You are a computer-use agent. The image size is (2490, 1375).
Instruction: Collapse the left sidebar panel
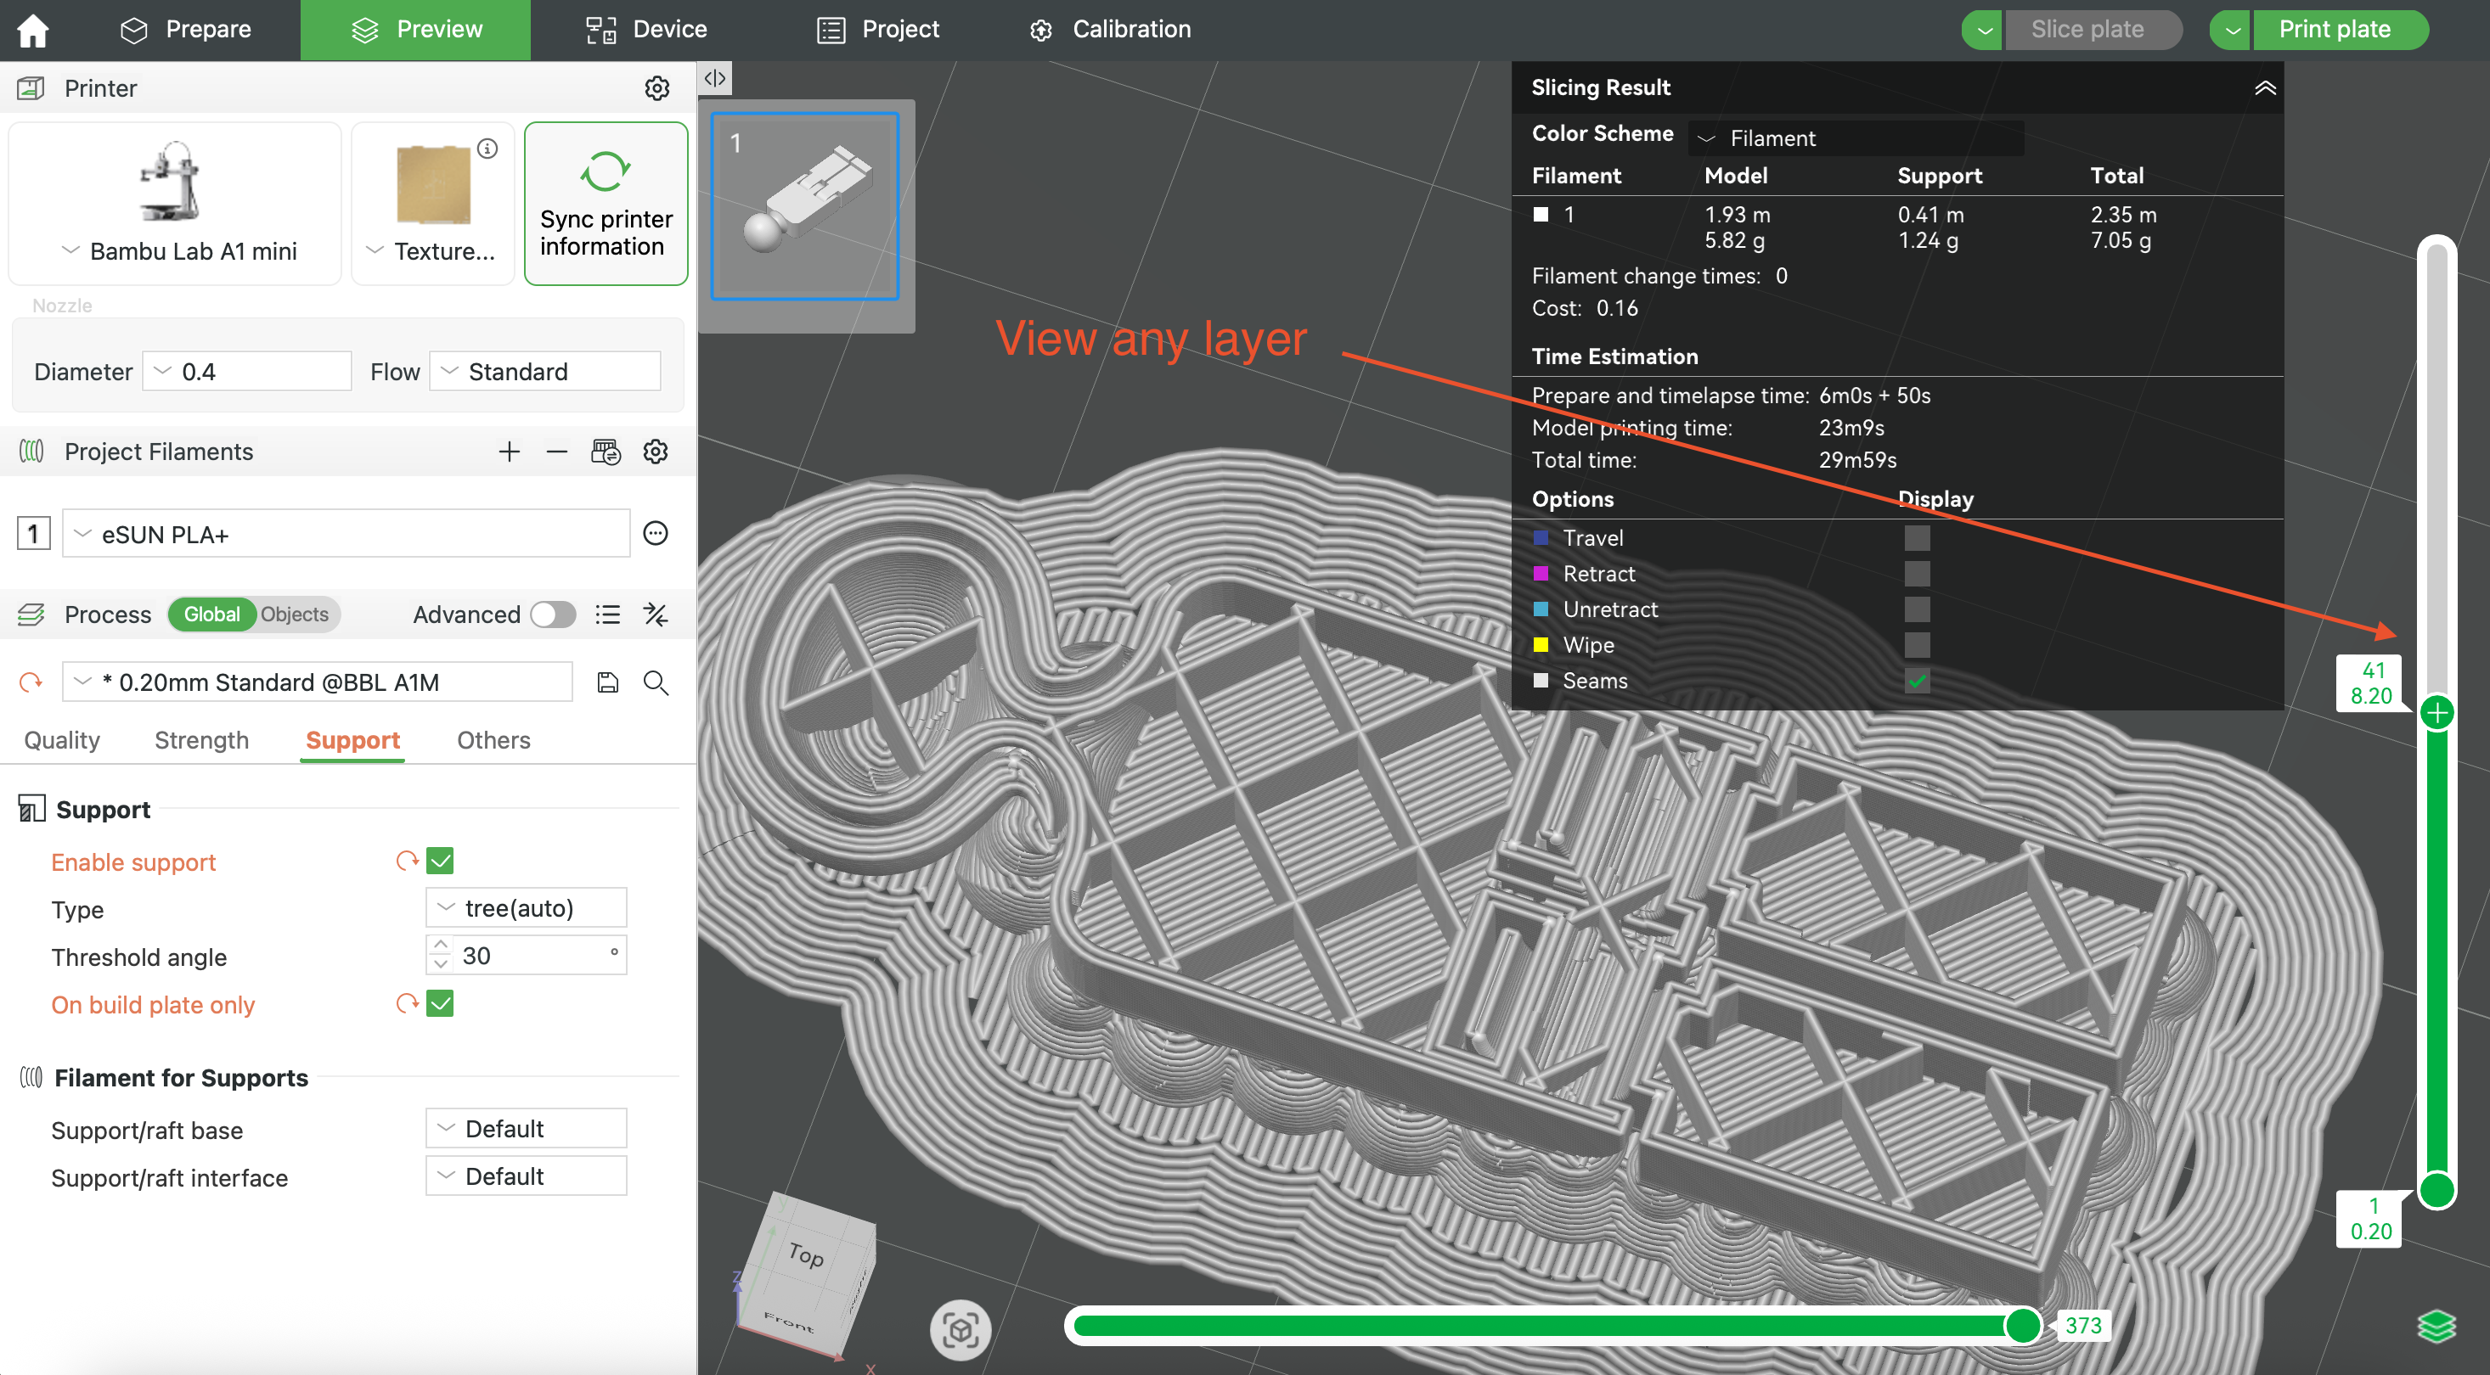click(714, 78)
